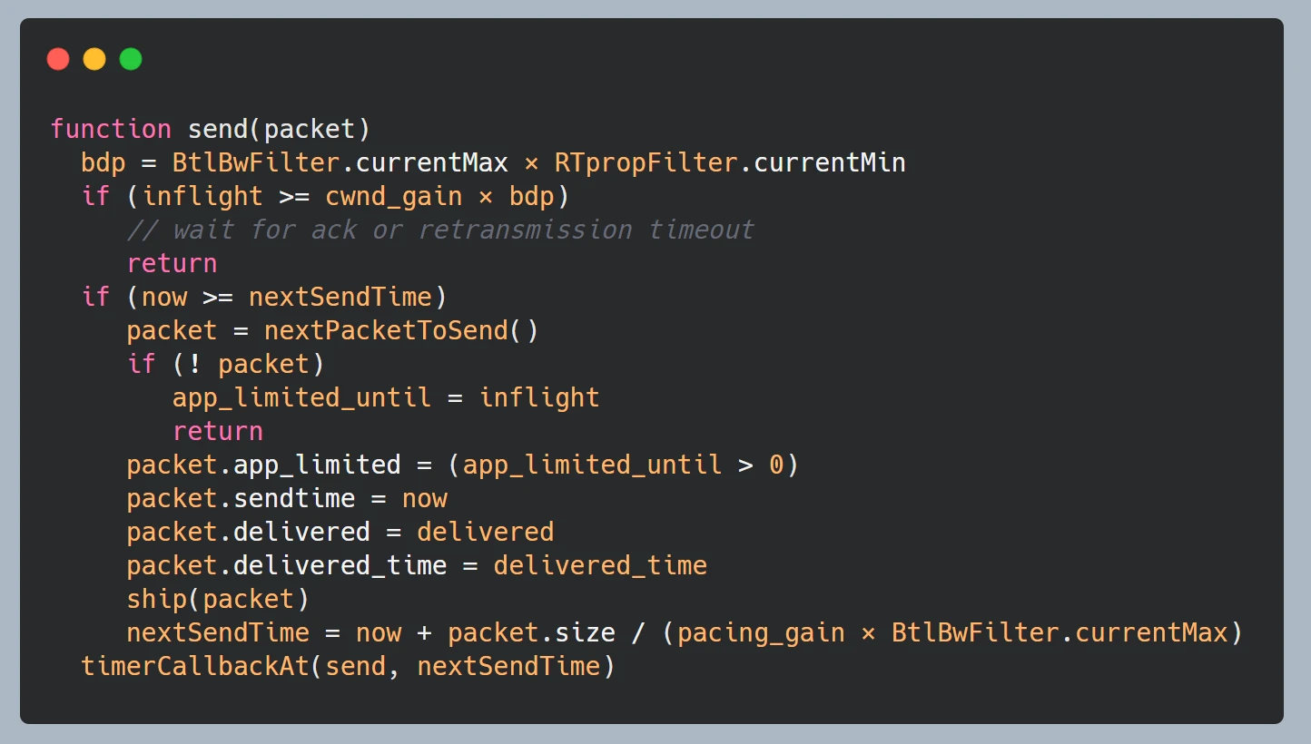Click the '0' numeral in app_limited comparison
This screenshot has height=744, width=1311.
click(776, 465)
